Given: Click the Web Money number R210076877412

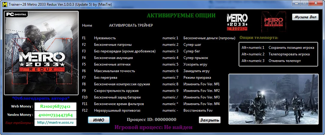Looking at the screenshot, I should pyautogui.click(x=55, y=107).
